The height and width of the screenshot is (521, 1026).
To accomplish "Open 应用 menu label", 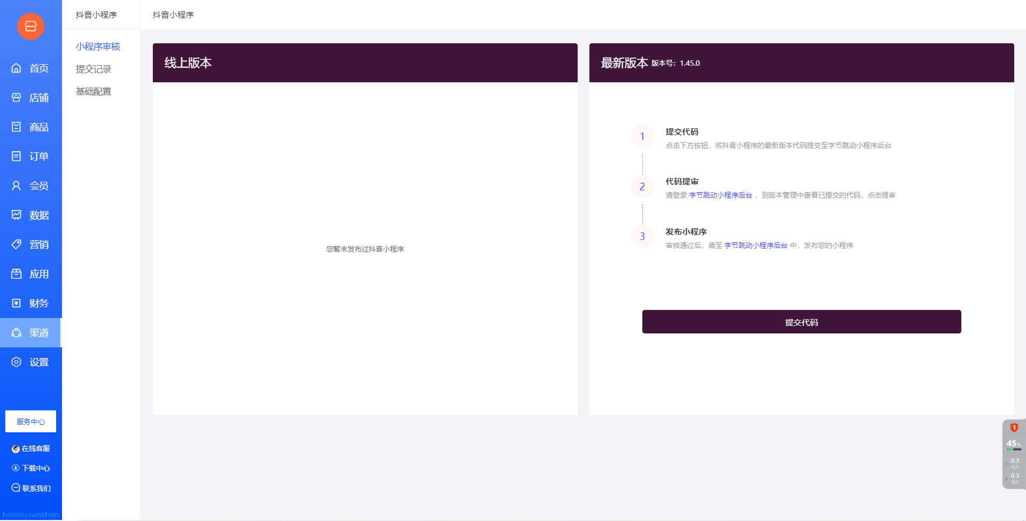I will click(39, 274).
